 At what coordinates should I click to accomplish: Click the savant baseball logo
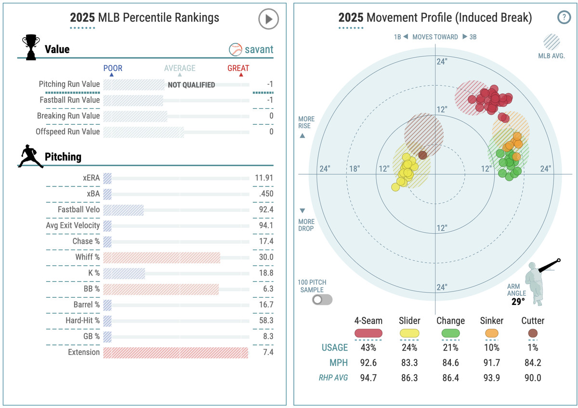(x=236, y=49)
